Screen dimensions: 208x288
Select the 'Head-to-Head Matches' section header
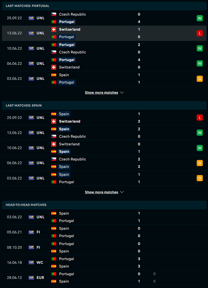pyautogui.click(x=104, y=205)
